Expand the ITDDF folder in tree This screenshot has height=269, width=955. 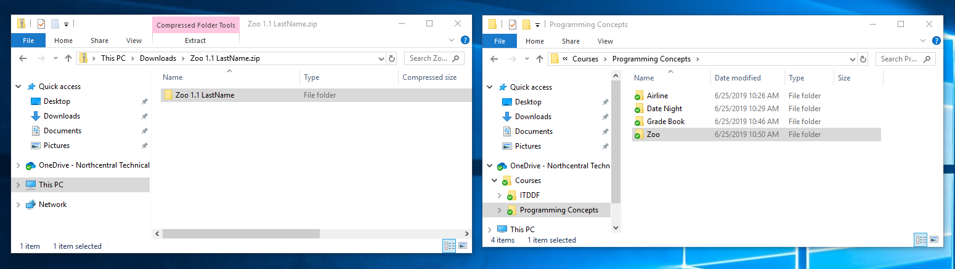(499, 195)
